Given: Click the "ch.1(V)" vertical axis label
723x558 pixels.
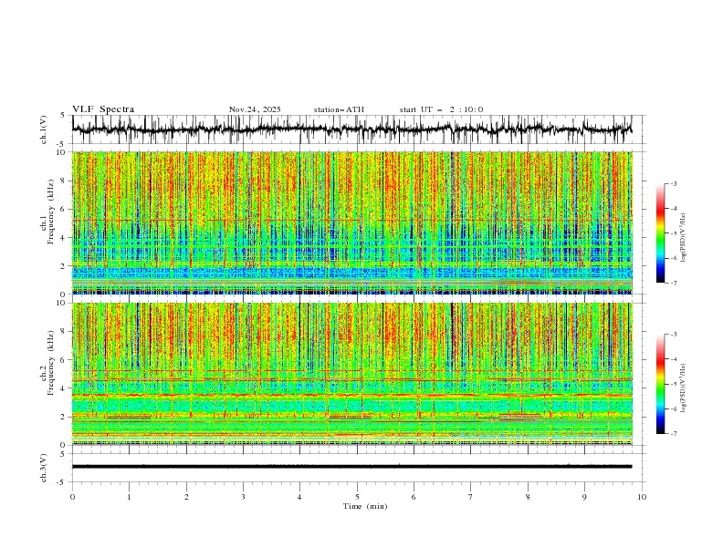Looking at the screenshot, I should pyautogui.click(x=44, y=129).
